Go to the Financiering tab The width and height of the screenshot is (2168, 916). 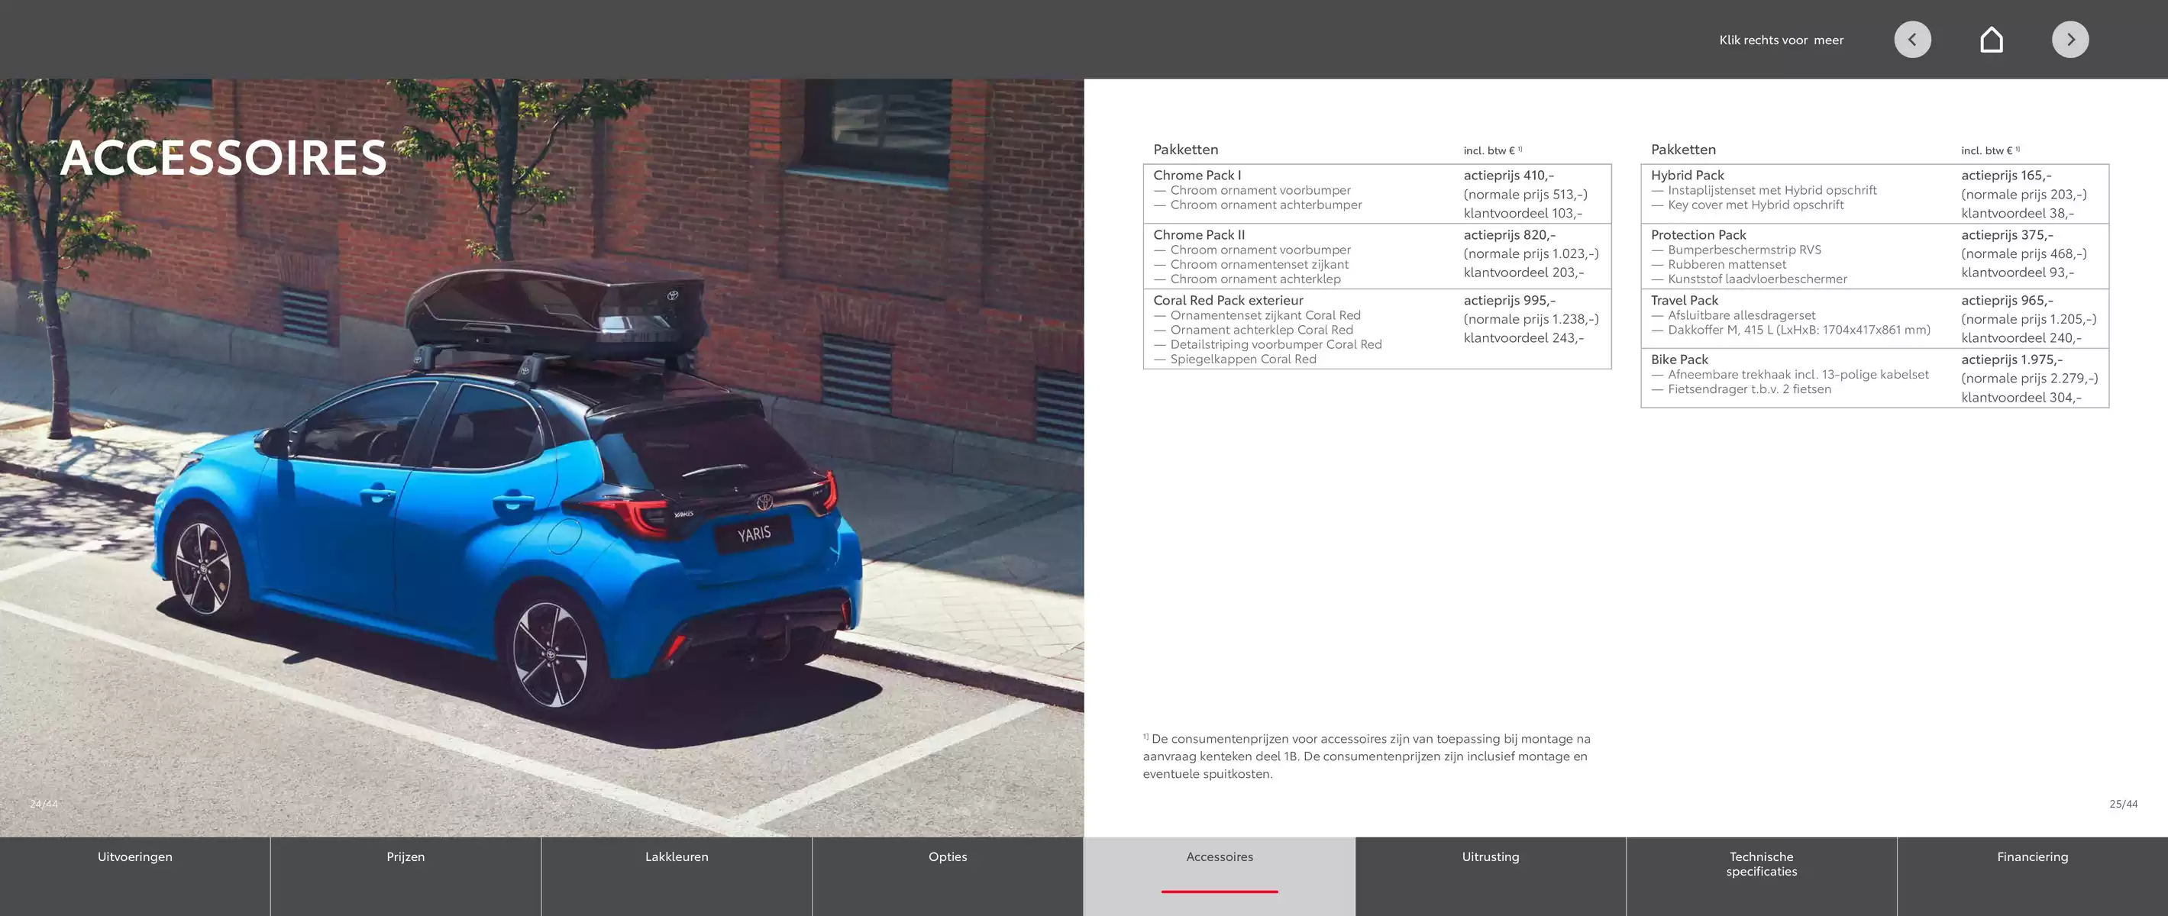(x=2033, y=876)
